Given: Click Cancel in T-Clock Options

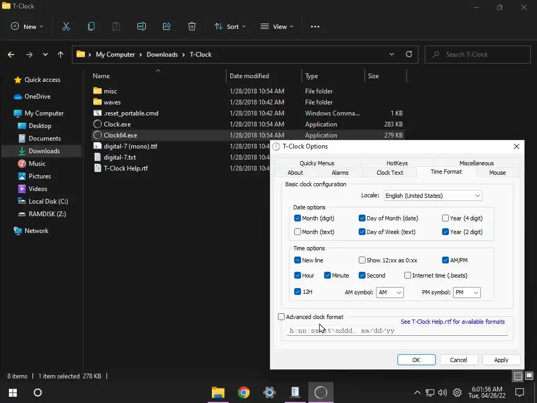Looking at the screenshot, I should coord(458,360).
